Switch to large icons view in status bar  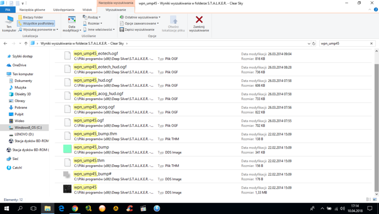click(375, 199)
